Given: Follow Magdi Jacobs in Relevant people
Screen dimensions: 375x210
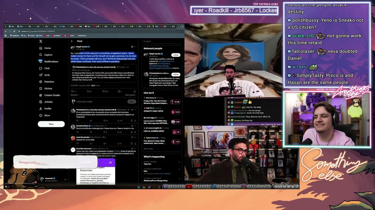Looking at the screenshot, I should pyautogui.click(x=176, y=55).
